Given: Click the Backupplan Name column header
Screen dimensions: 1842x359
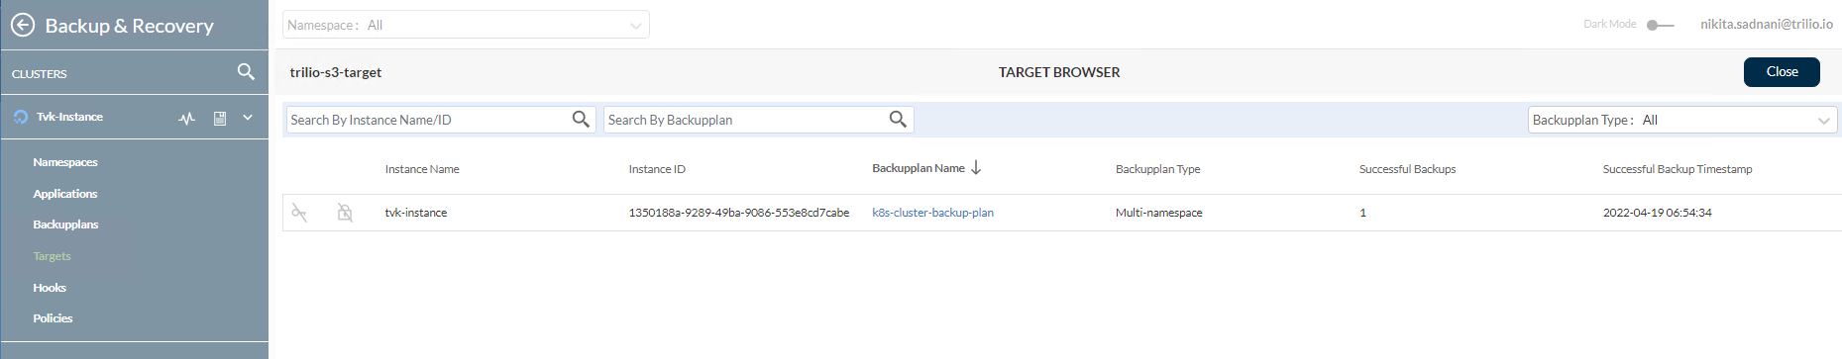Looking at the screenshot, I should point(919,168).
